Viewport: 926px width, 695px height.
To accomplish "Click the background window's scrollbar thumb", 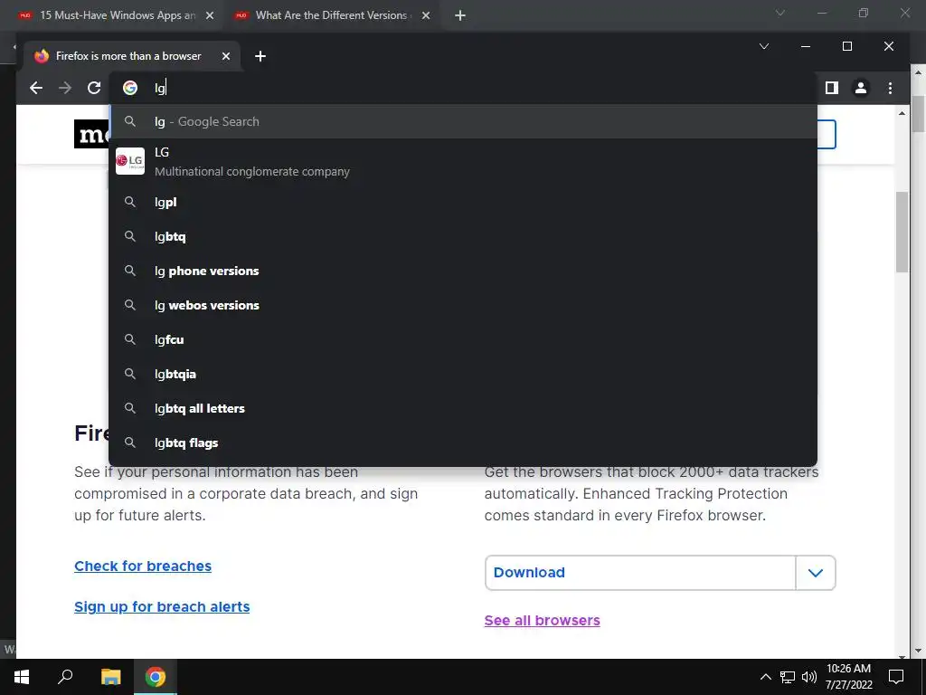I will [918, 112].
